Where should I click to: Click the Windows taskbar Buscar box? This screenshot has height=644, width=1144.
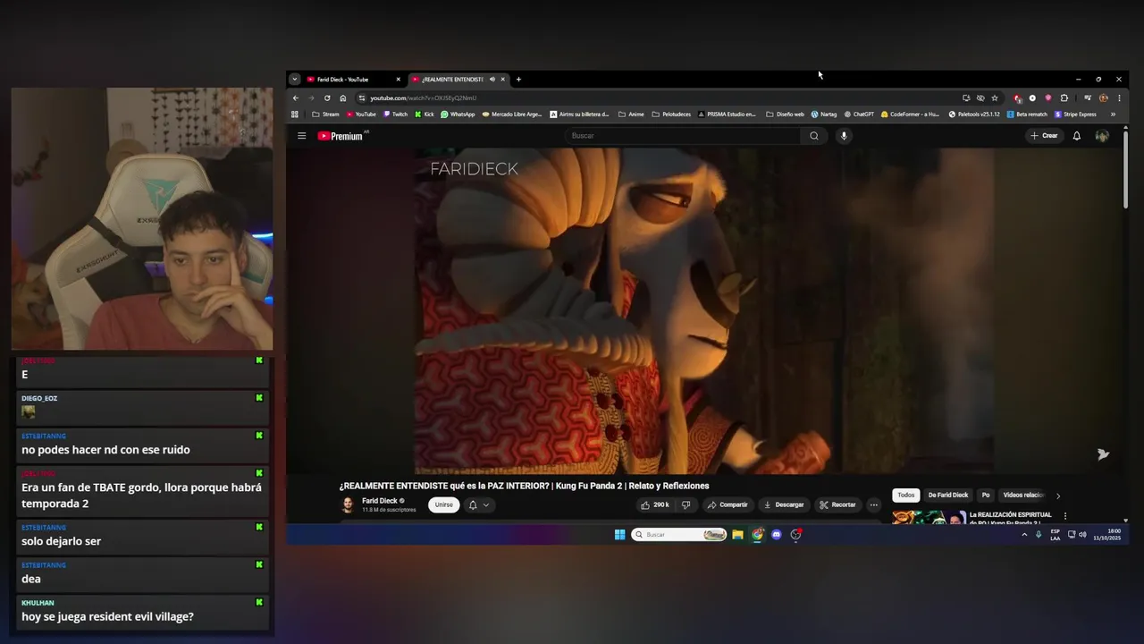[x=678, y=535]
